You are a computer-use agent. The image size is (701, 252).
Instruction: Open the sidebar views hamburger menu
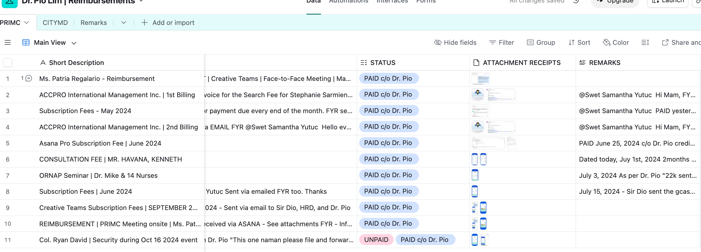[8, 43]
